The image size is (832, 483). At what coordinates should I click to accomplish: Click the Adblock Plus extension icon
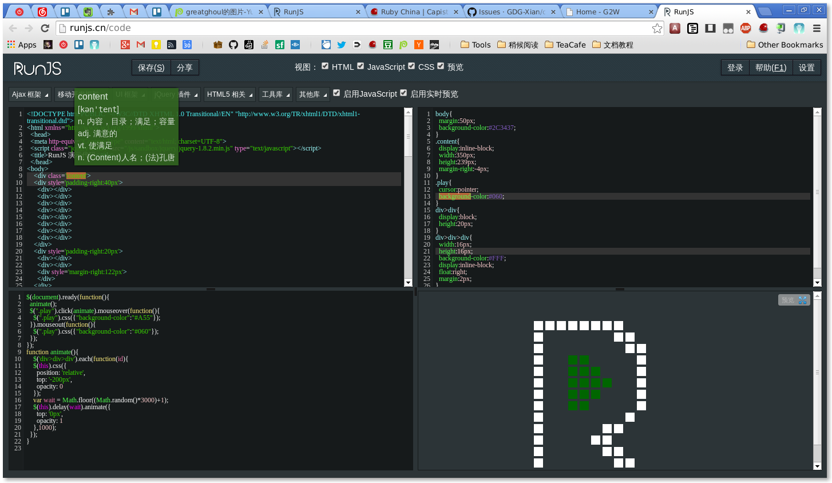tap(746, 28)
